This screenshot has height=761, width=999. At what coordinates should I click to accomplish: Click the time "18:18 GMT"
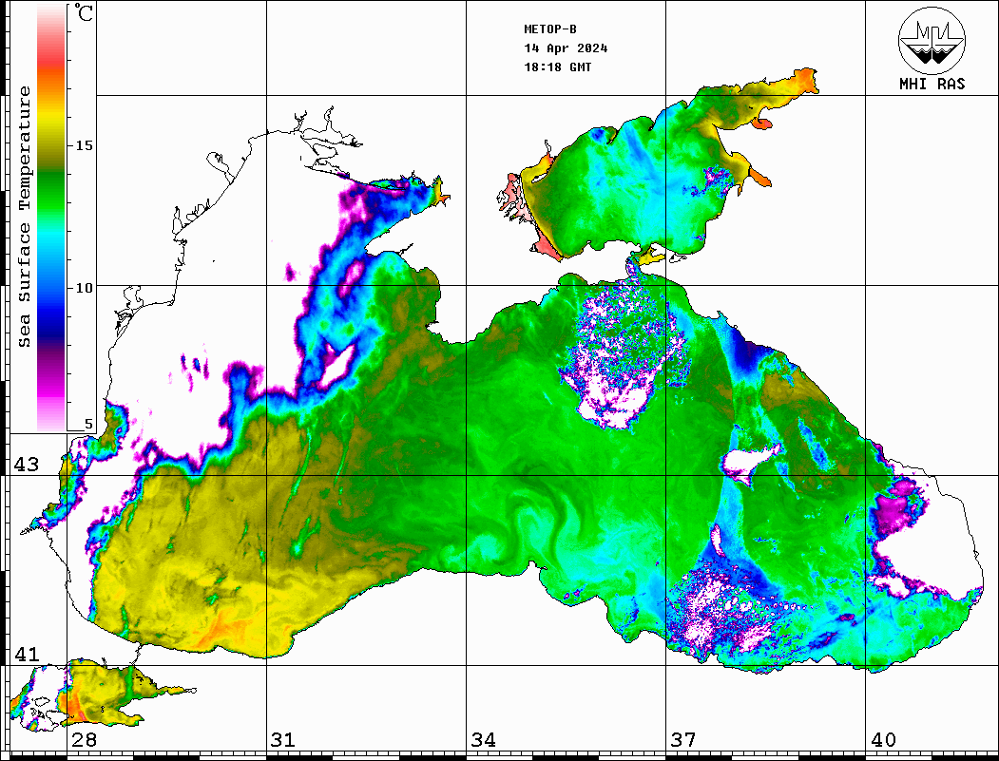click(x=557, y=67)
